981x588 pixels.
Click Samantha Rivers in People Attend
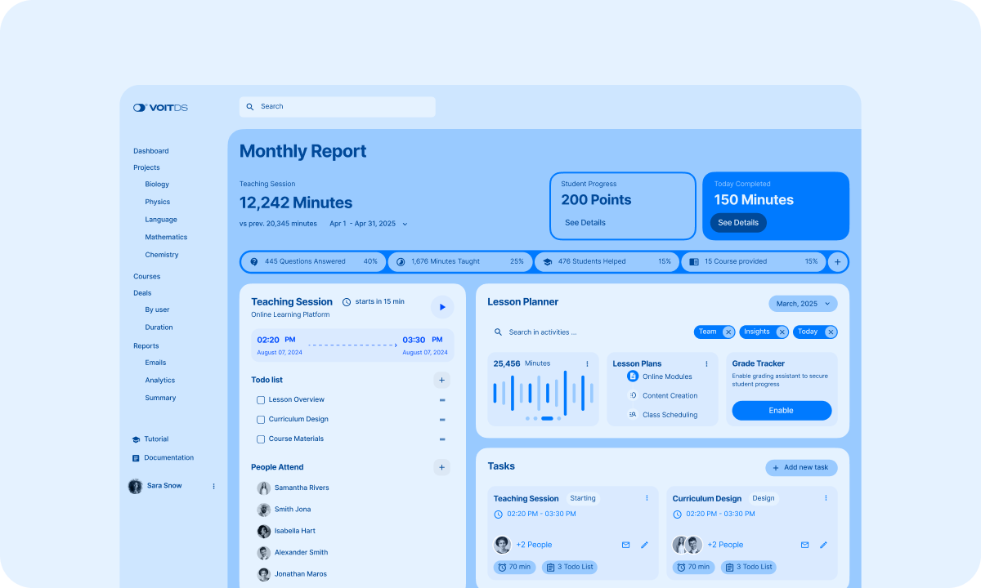pos(293,488)
